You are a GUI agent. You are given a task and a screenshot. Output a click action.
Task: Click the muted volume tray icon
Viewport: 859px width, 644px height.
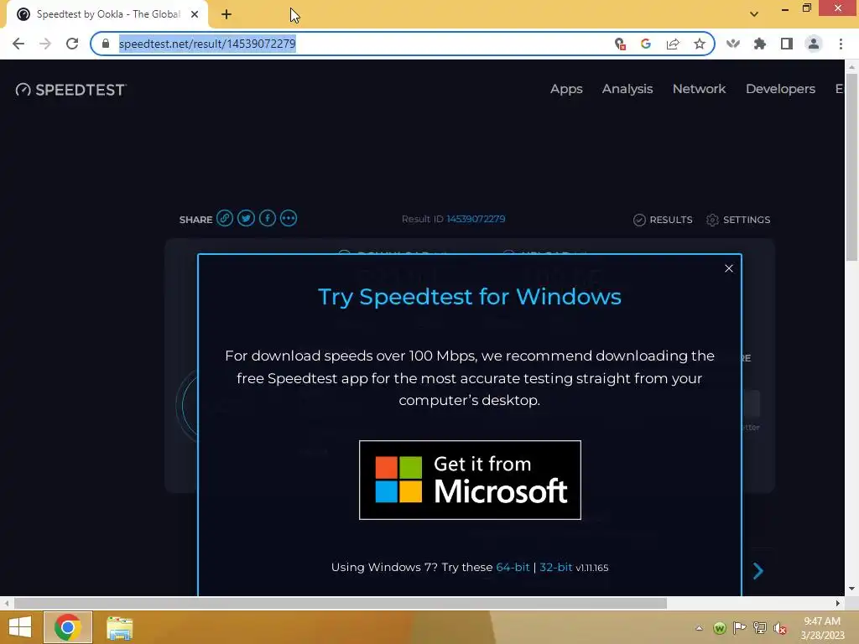[780, 628]
